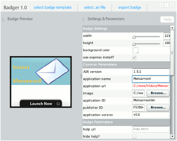Click Browse next to image field
The width and height of the screenshot is (177, 141).
tap(158, 93)
